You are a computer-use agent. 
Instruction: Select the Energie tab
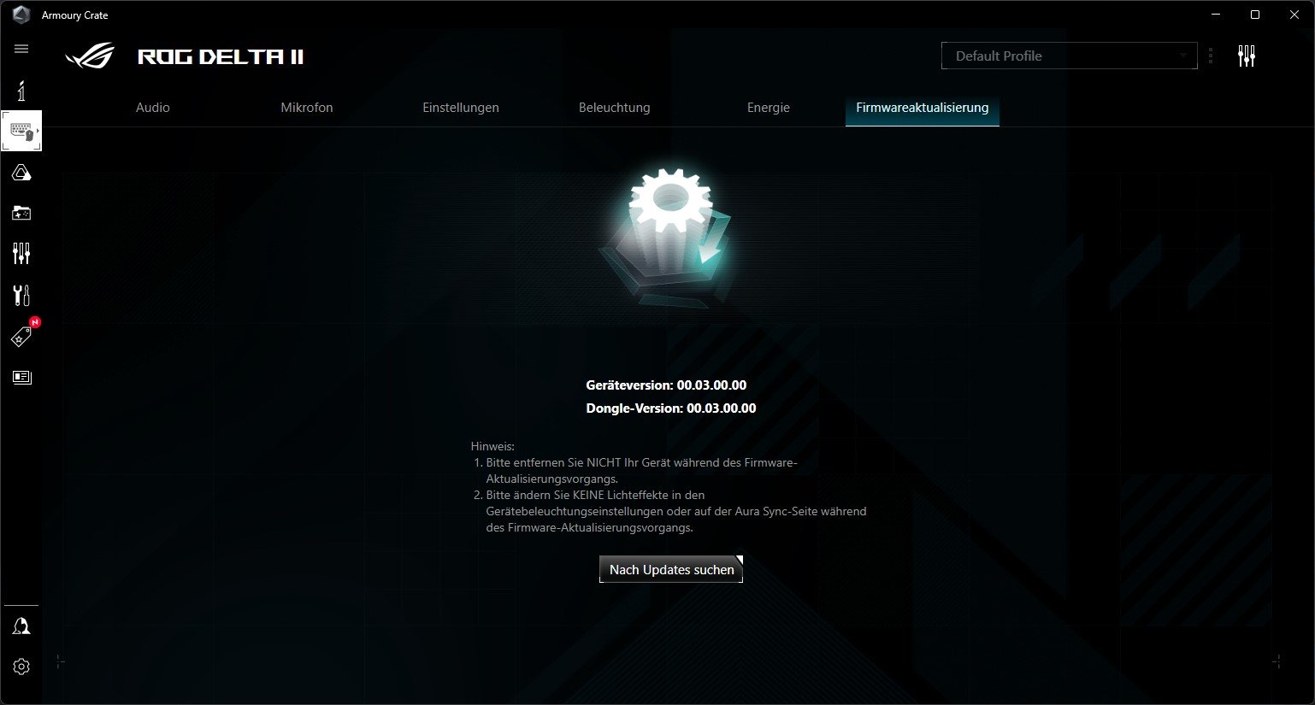(769, 108)
